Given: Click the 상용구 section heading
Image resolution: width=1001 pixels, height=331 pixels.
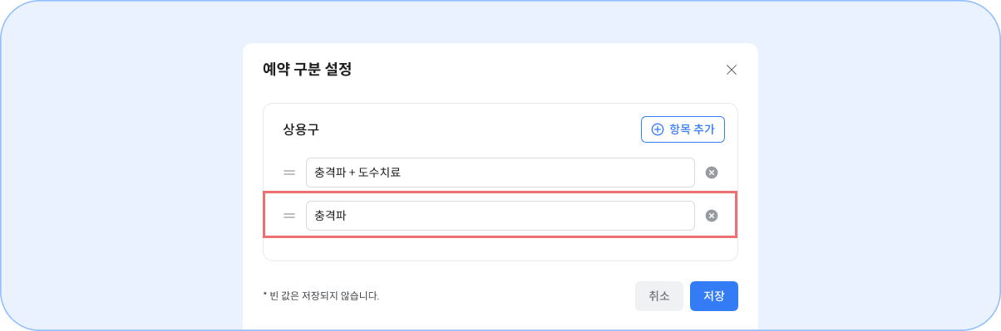Looking at the screenshot, I should [301, 129].
